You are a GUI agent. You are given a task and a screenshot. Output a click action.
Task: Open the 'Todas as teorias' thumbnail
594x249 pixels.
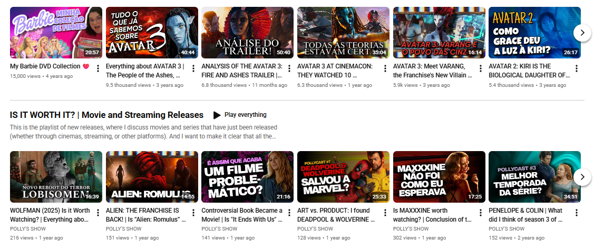coord(343,33)
